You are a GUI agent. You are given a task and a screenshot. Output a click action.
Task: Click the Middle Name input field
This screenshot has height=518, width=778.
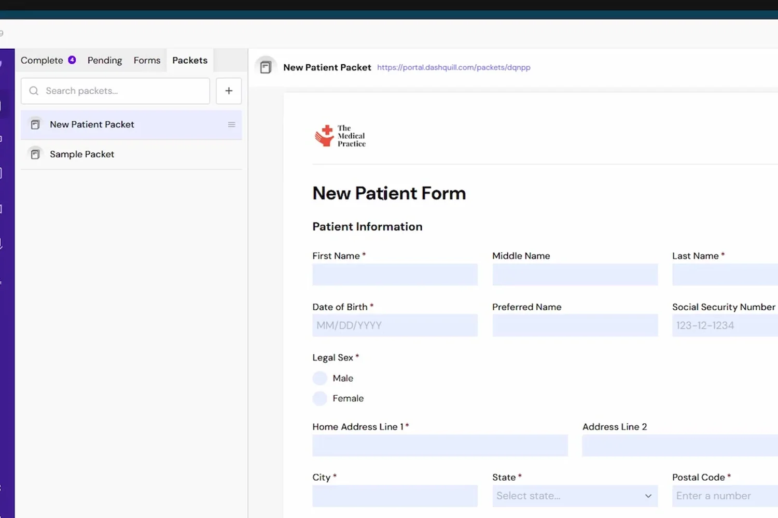coord(575,275)
